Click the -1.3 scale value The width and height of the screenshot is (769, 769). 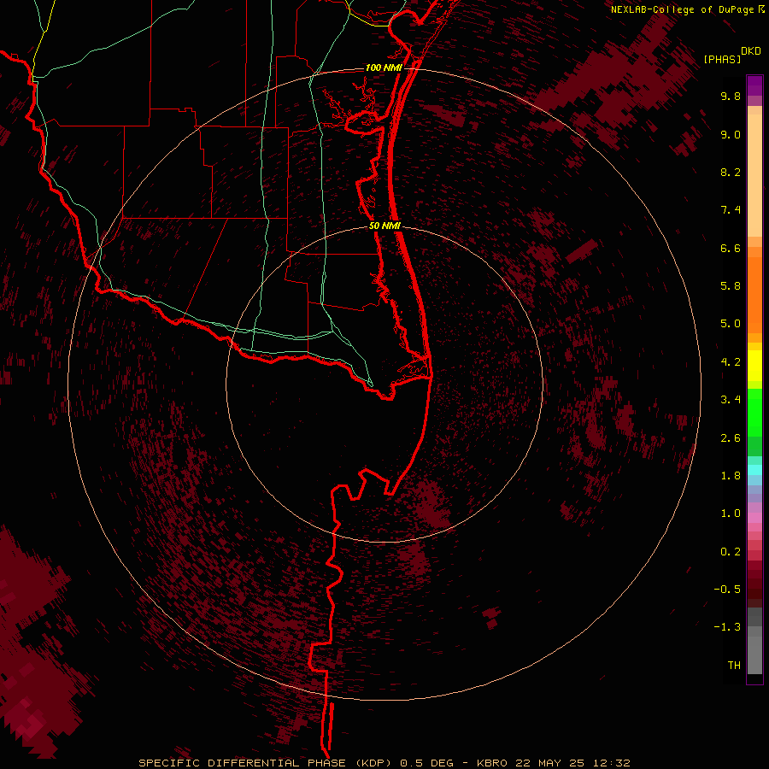coord(727,627)
